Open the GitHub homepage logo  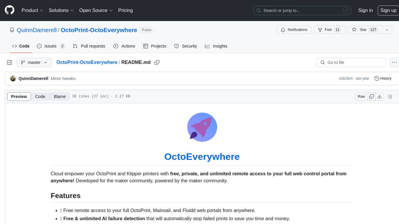coord(10,10)
